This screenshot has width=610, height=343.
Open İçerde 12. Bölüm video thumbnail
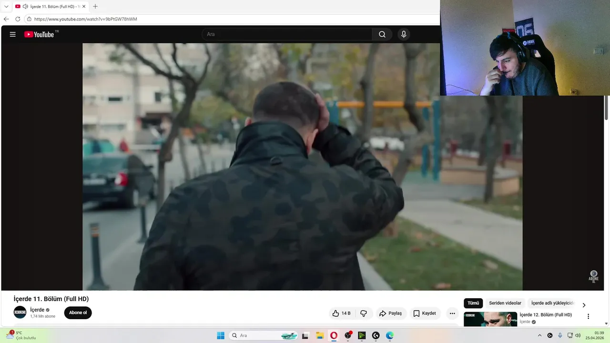(x=490, y=319)
